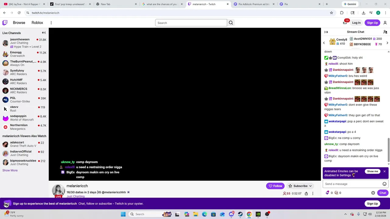Click the top Sign Up button

(372, 23)
